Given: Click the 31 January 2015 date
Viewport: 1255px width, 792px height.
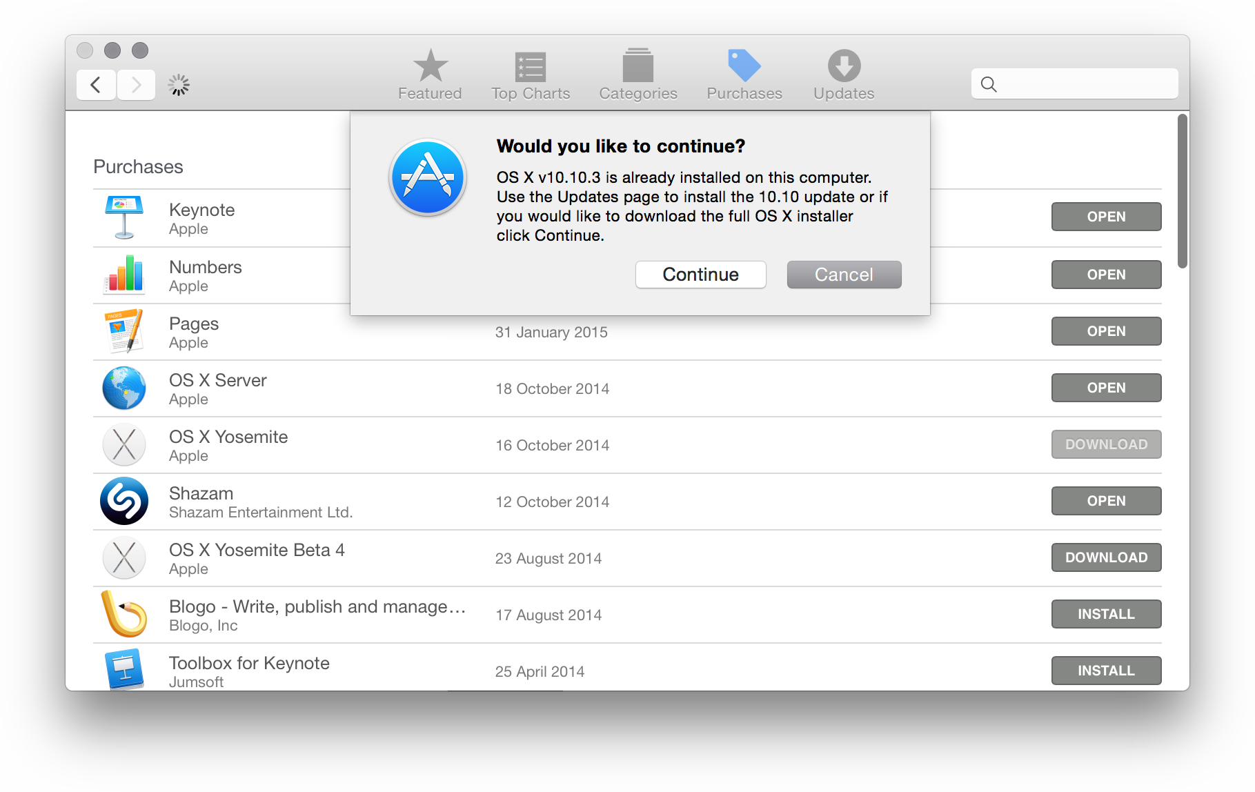Looking at the screenshot, I should click(x=551, y=333).
